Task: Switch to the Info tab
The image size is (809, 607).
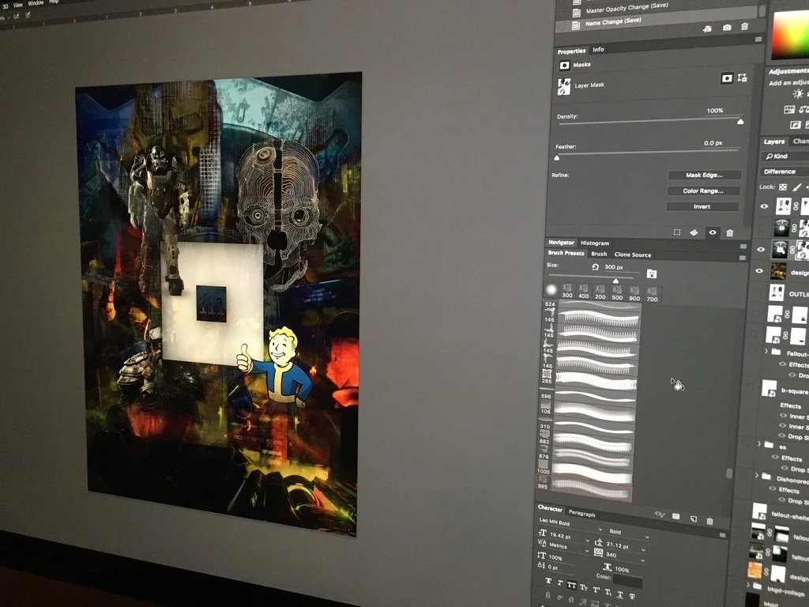Action: 598,50
